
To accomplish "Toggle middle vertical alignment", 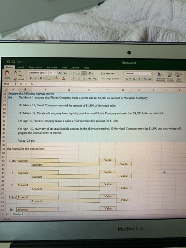I will point(79,73).
